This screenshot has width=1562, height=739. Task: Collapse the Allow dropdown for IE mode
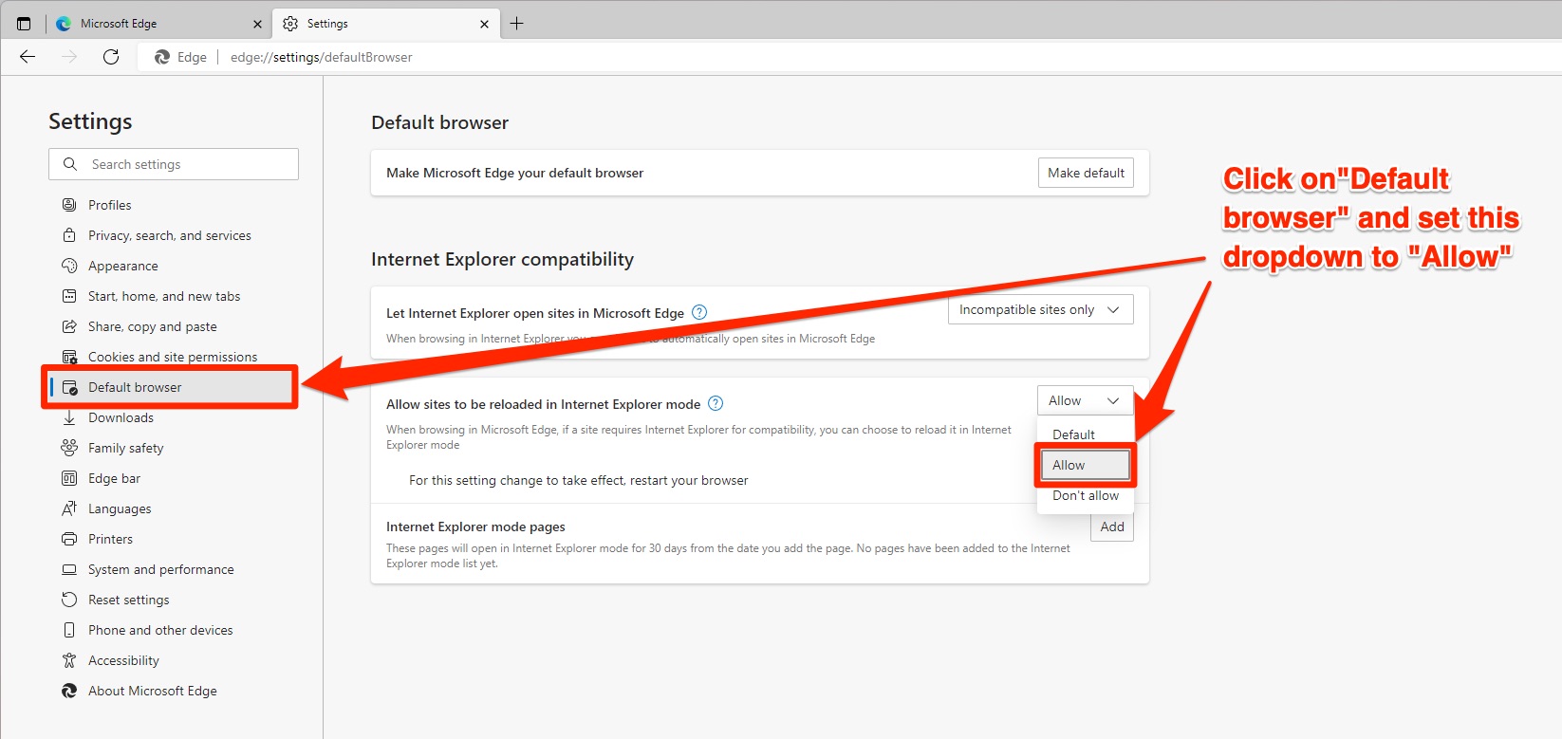pos(1085,401)
